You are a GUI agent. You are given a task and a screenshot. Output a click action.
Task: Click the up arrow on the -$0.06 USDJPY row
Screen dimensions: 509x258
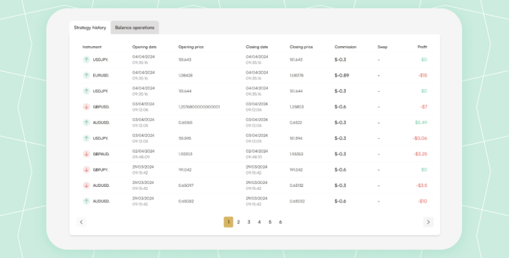click(86, 138)
